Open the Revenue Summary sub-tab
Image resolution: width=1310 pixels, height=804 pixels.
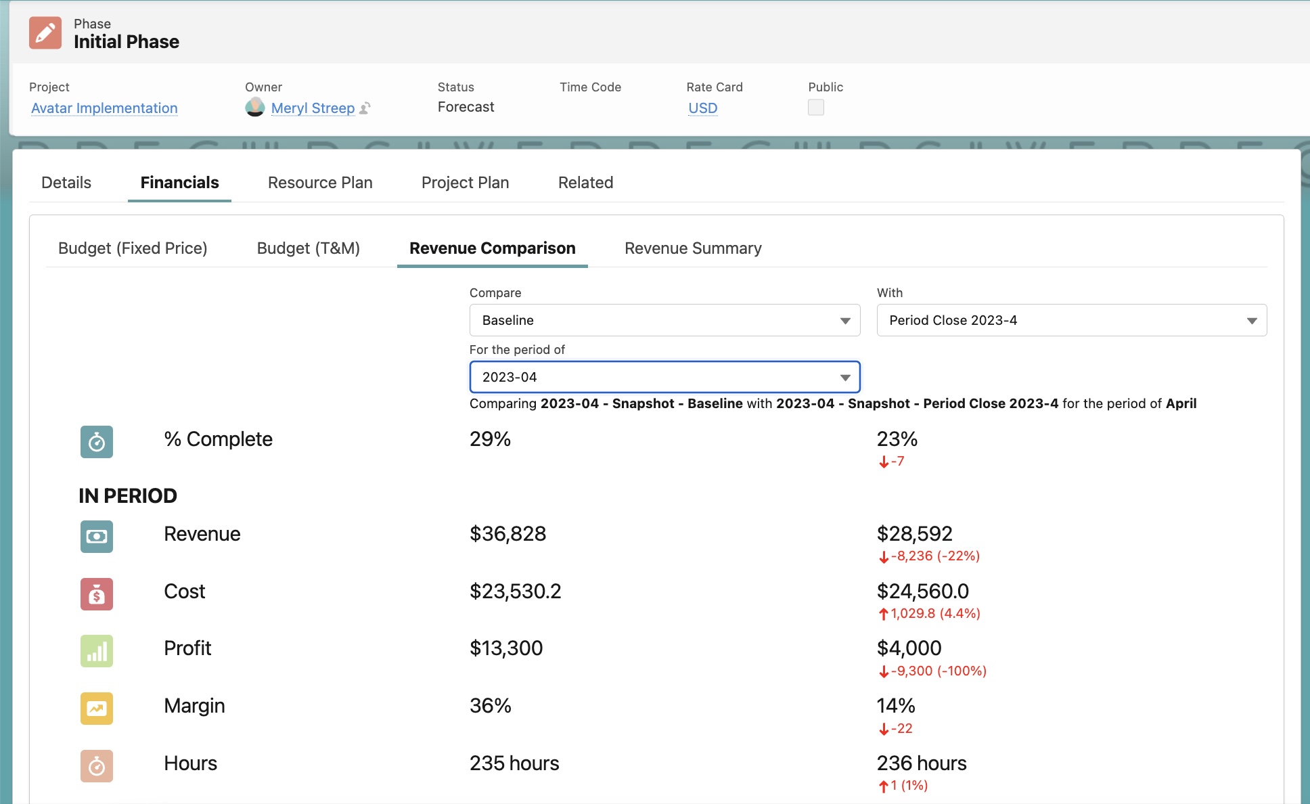pos(693,248)
